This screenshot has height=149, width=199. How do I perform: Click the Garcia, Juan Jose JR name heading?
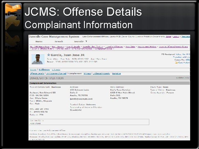[67, 55]
